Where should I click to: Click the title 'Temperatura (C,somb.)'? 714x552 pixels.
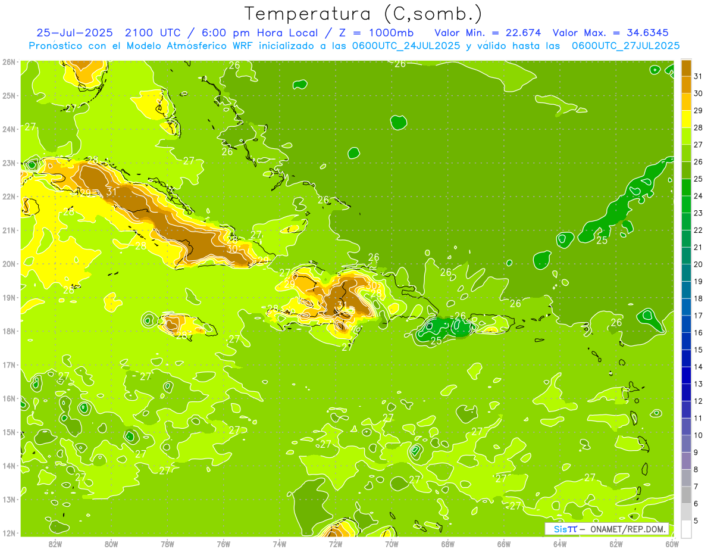tap(363, 14)
